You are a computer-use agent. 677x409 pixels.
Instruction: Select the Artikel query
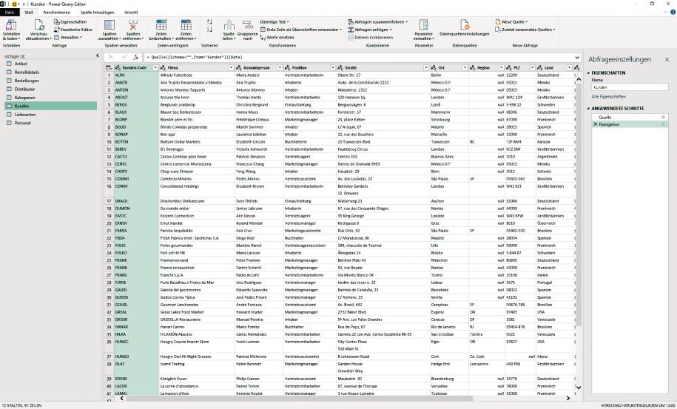[50, 64]
